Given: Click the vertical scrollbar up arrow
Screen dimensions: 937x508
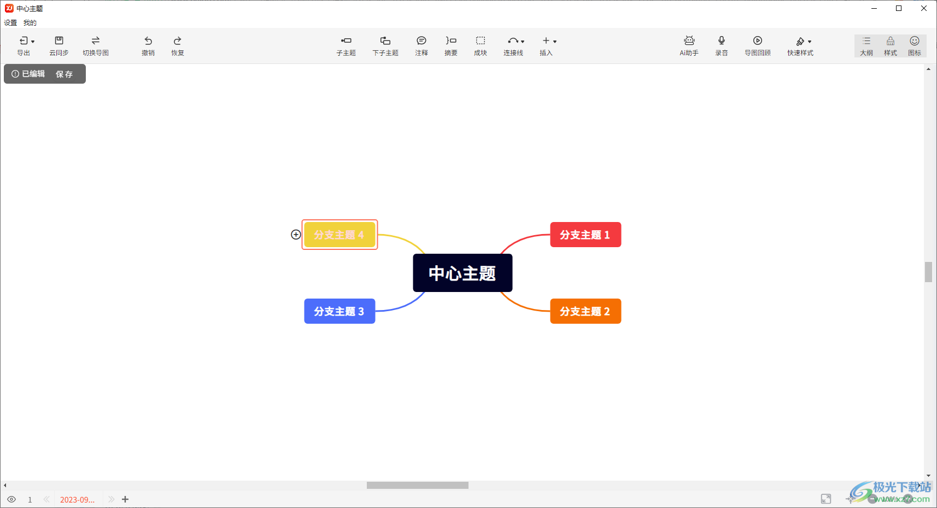Looking at the screenshot, I should point(928,69).
